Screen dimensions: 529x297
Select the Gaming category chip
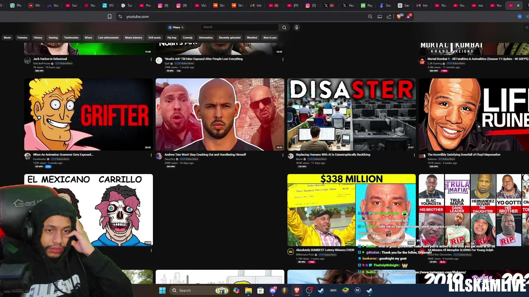click(x=53, y=38)
